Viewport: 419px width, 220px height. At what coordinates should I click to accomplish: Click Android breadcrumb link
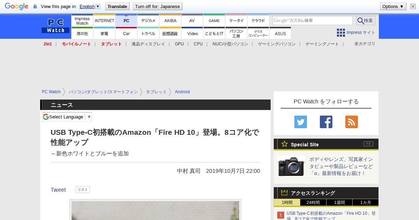click(182, 92)
